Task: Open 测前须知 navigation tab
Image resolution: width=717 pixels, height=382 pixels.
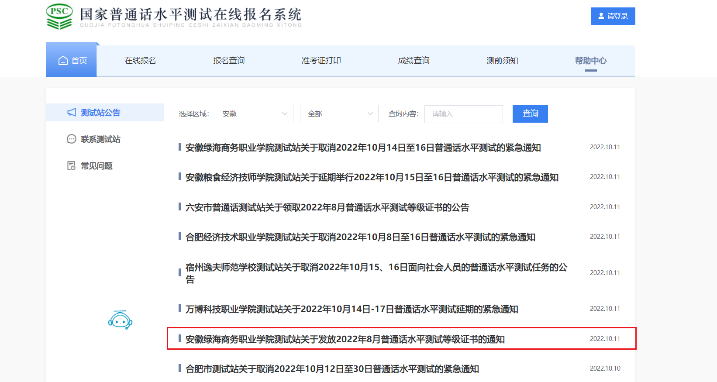Action: tap(503, 61)
